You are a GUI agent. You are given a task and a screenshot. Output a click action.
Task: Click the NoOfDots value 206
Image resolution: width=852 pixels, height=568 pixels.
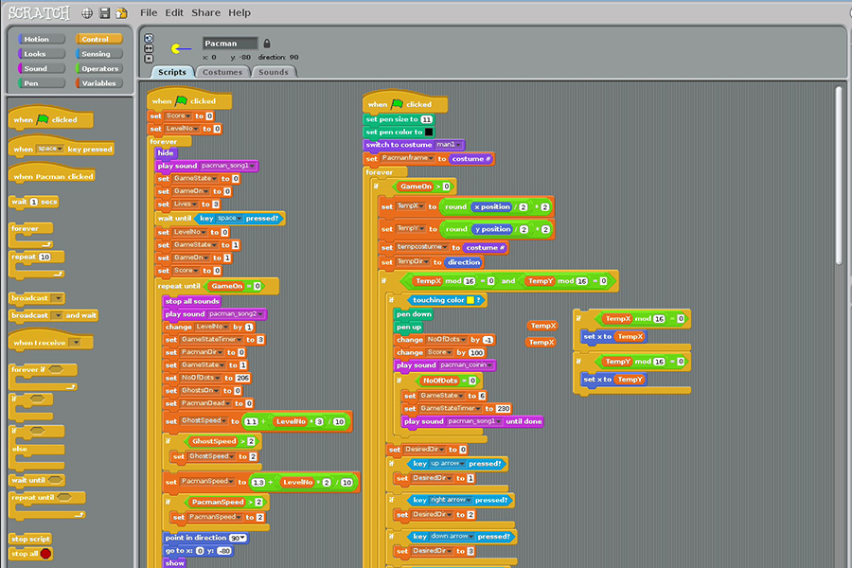(243, 378)
